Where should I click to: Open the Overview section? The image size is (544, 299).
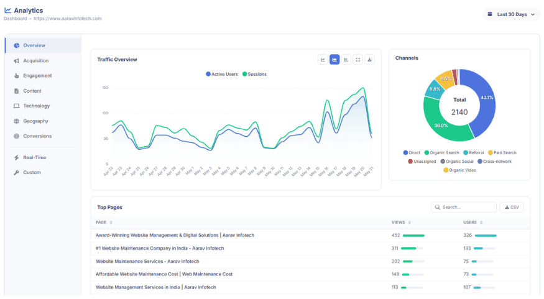[x=43, y=45]
